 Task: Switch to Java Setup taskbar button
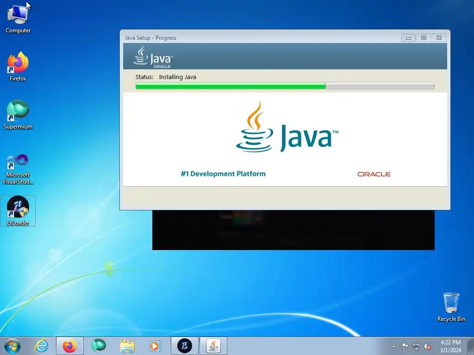click(213, 346)
